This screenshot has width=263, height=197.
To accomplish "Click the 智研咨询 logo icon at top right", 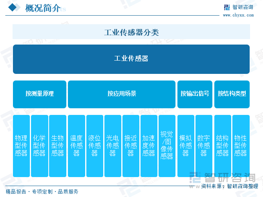I will click(227, 7).
